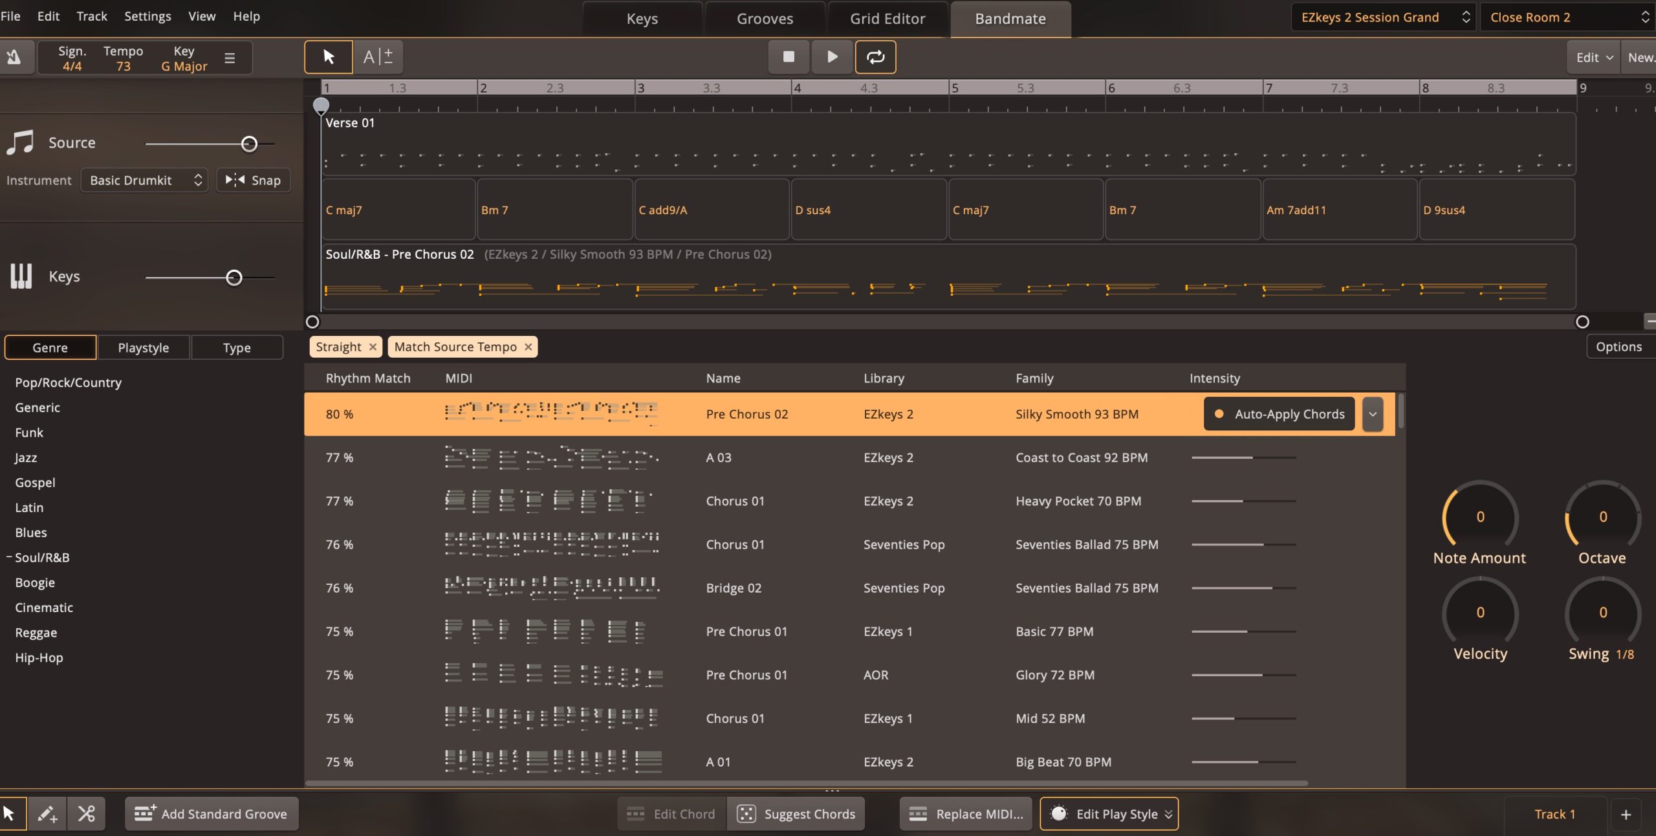Viewport: 1656px width, 836px height.
Task: Remove the Match Source Tempo filter
Action: [528, 347]
